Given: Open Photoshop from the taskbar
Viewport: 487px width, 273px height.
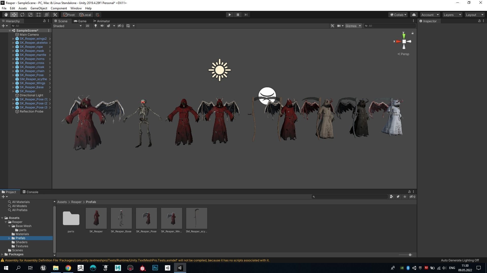Looking at the screenshot, I should (x=155, y=268).
